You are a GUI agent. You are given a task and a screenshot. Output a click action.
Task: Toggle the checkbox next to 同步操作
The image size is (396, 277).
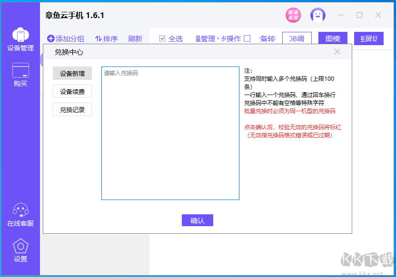247,38
